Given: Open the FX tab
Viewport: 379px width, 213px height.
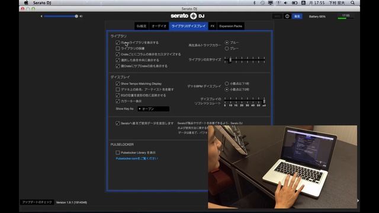Looking at the screenshot, I should [213, 26].
